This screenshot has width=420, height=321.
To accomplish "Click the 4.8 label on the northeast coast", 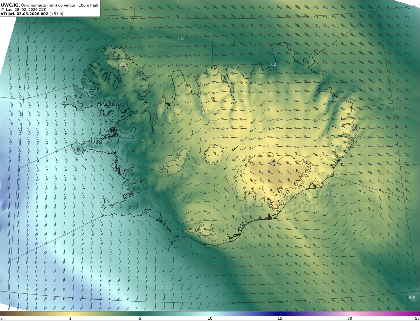I will [333, 99].
